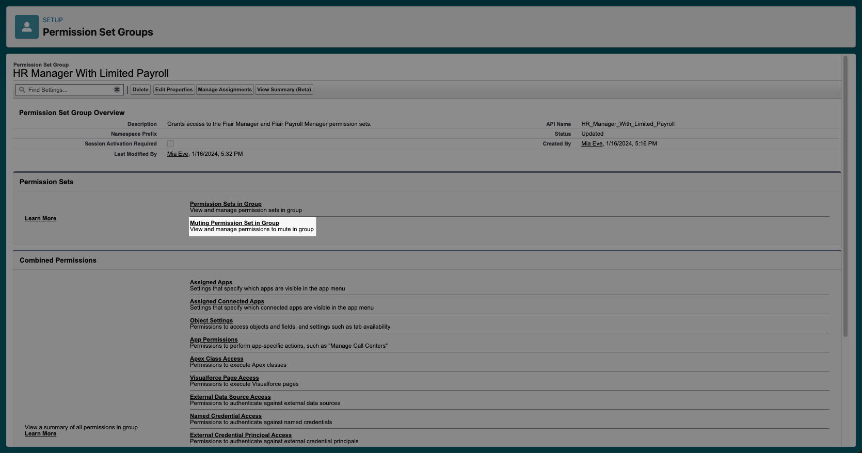Open Apex Class Access
This screenshot has width=862, height=453.
pyautogui.click(x=216, y=359)
